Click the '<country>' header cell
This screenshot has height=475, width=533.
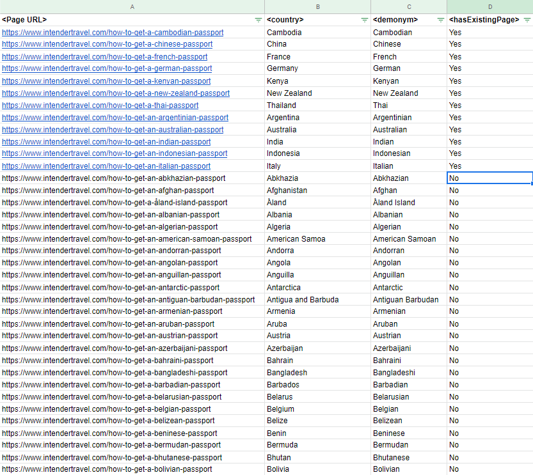(318, 20)
